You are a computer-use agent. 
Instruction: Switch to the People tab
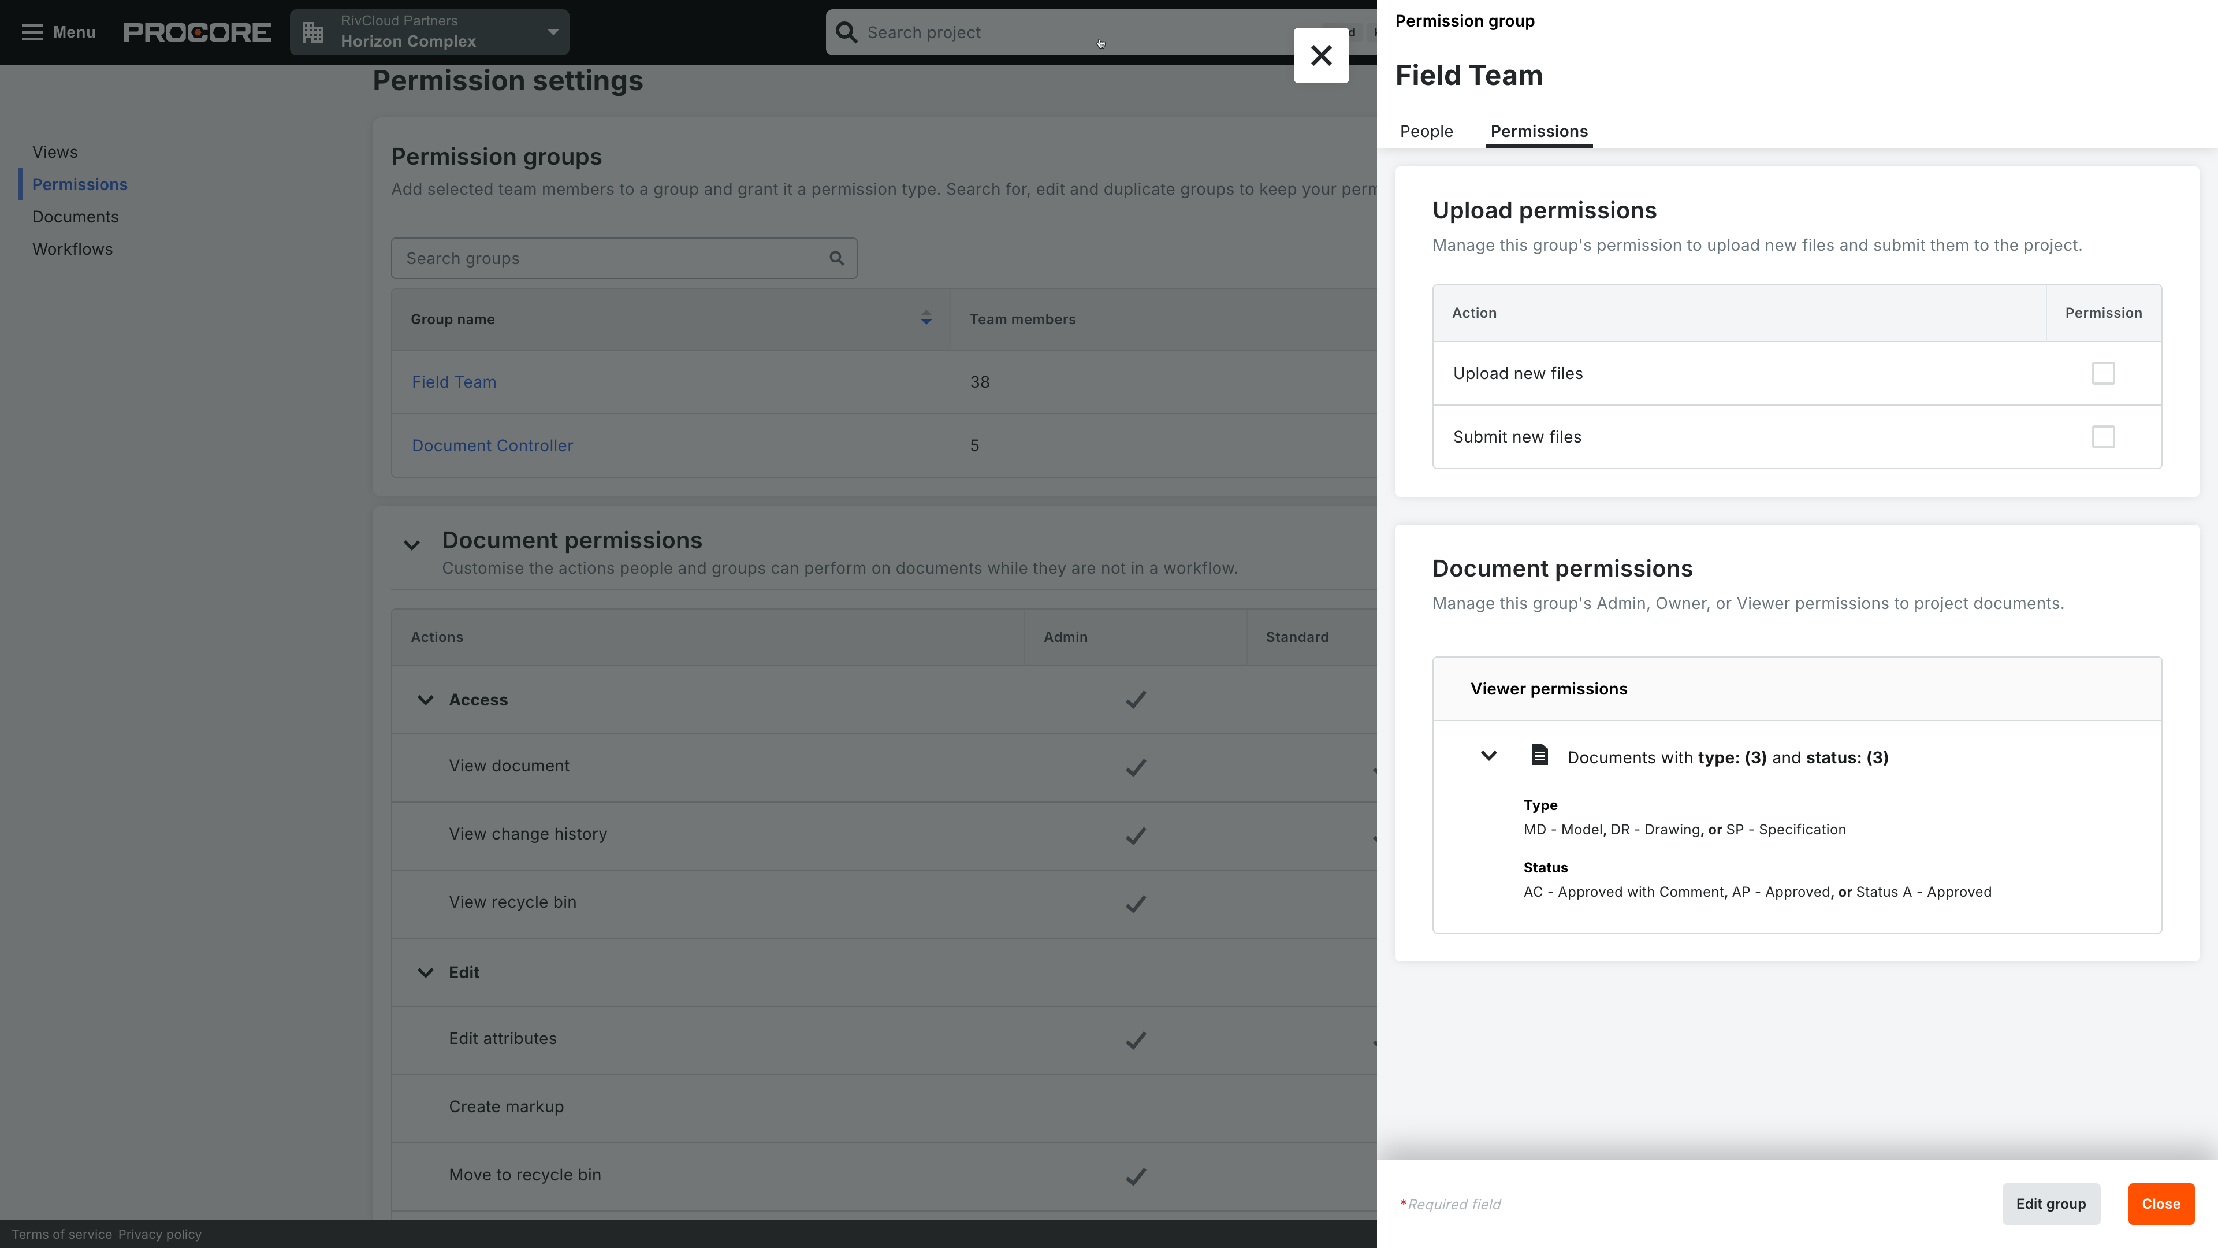coord(1426,131)
